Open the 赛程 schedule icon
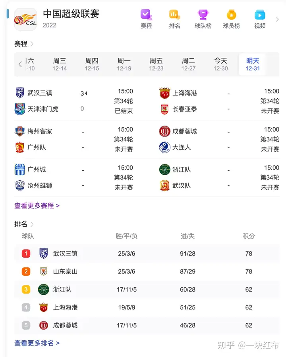The height and width of the screenshot is (357, 286). 146,15
